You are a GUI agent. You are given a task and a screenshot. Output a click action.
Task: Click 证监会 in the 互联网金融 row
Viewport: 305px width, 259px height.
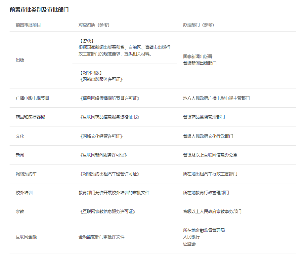click(189, 244)
